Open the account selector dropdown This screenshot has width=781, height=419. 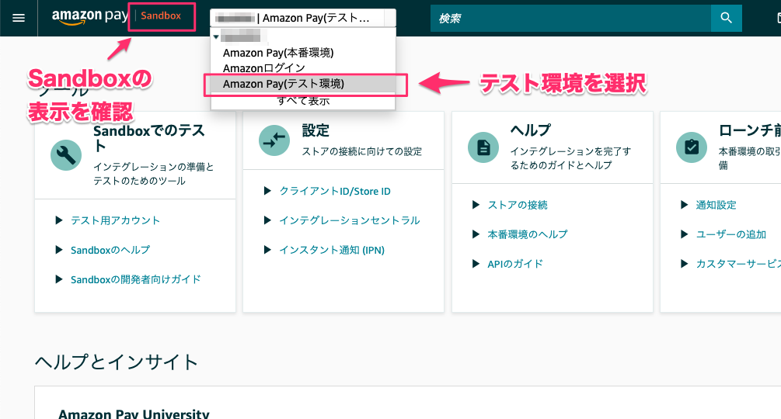click(x=303, y=18)
